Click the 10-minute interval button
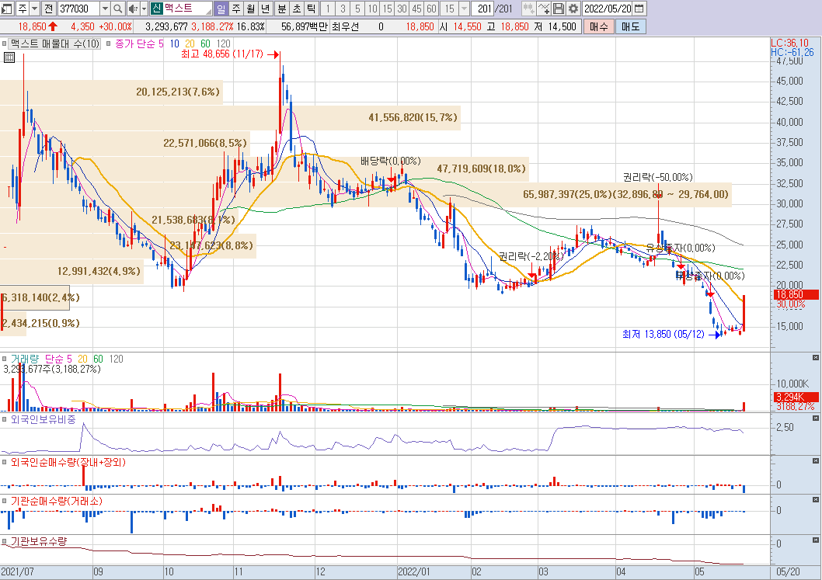This screenshot has width=822, height=580. point(372,9)
